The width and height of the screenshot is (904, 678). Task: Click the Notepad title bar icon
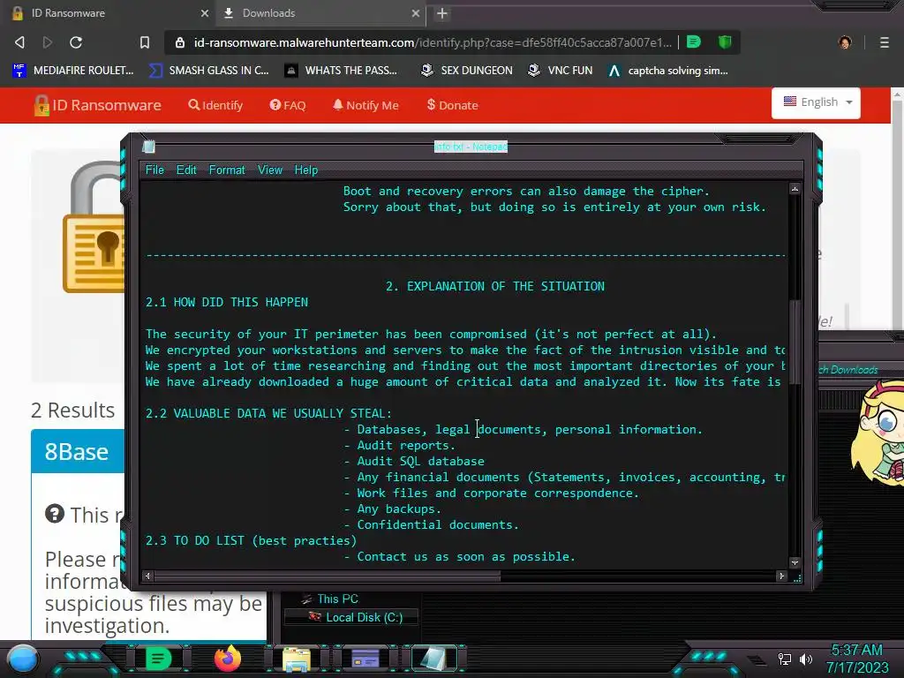pyautogui.click(x=148, y=147)
